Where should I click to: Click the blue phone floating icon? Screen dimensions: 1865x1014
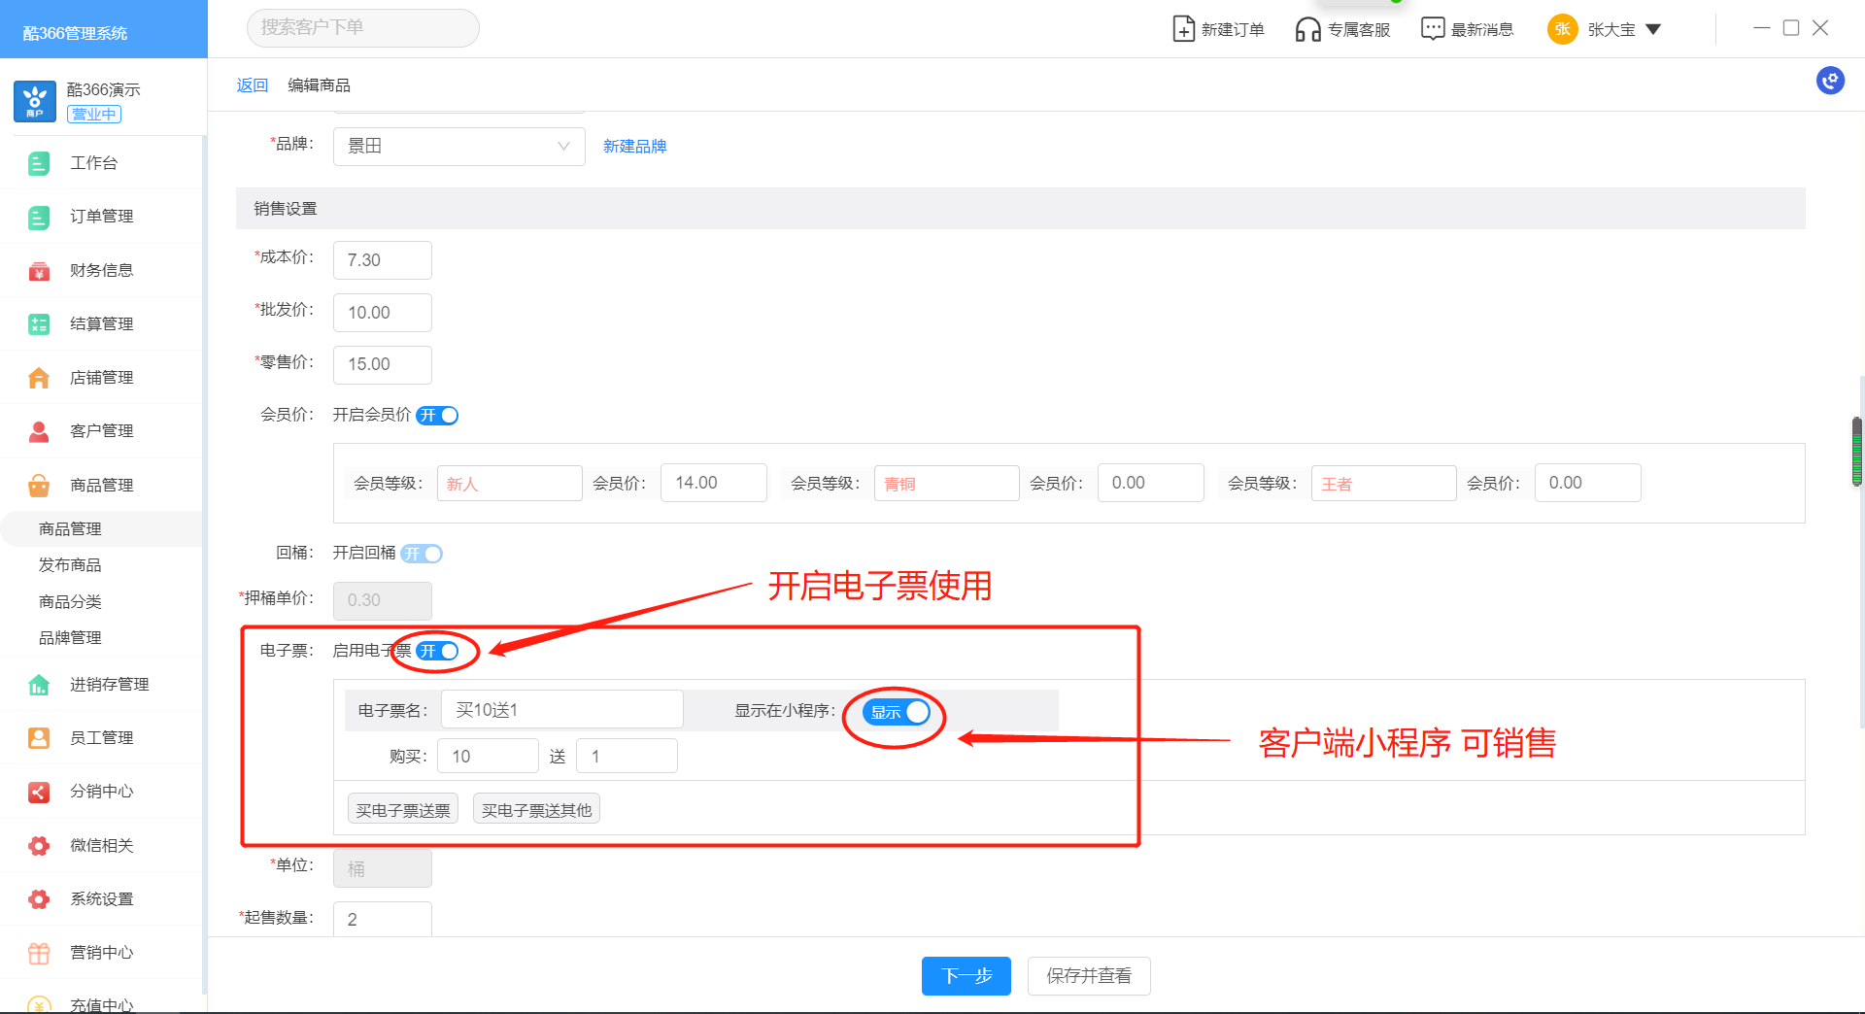pos(1830,81)
